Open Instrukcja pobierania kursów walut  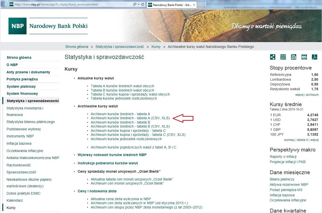coord(108,163)
